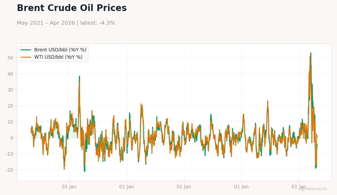Click the y-axis label 50
The image size is (337, 195).
pos(10,58)
